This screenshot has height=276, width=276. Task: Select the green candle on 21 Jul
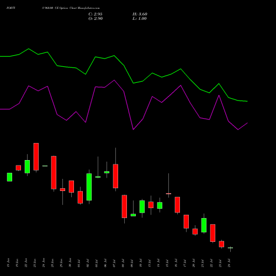click(204, 225)
